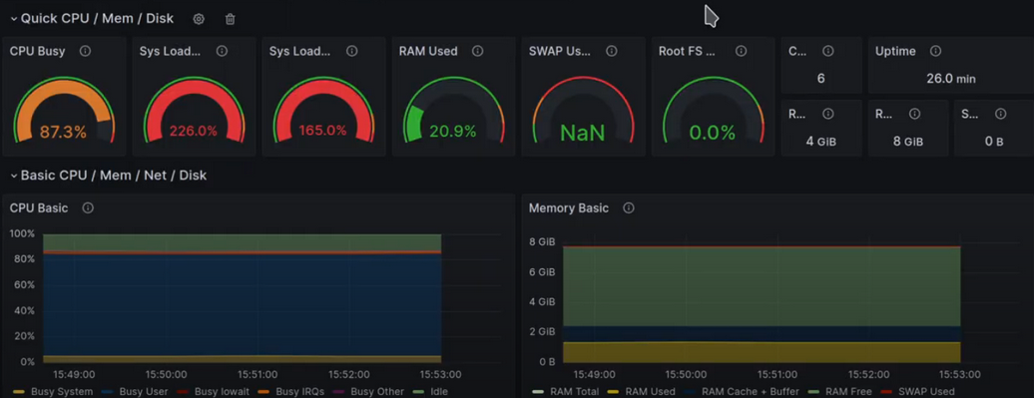Click the gauge showing 226.0%

tap(194, 112)
